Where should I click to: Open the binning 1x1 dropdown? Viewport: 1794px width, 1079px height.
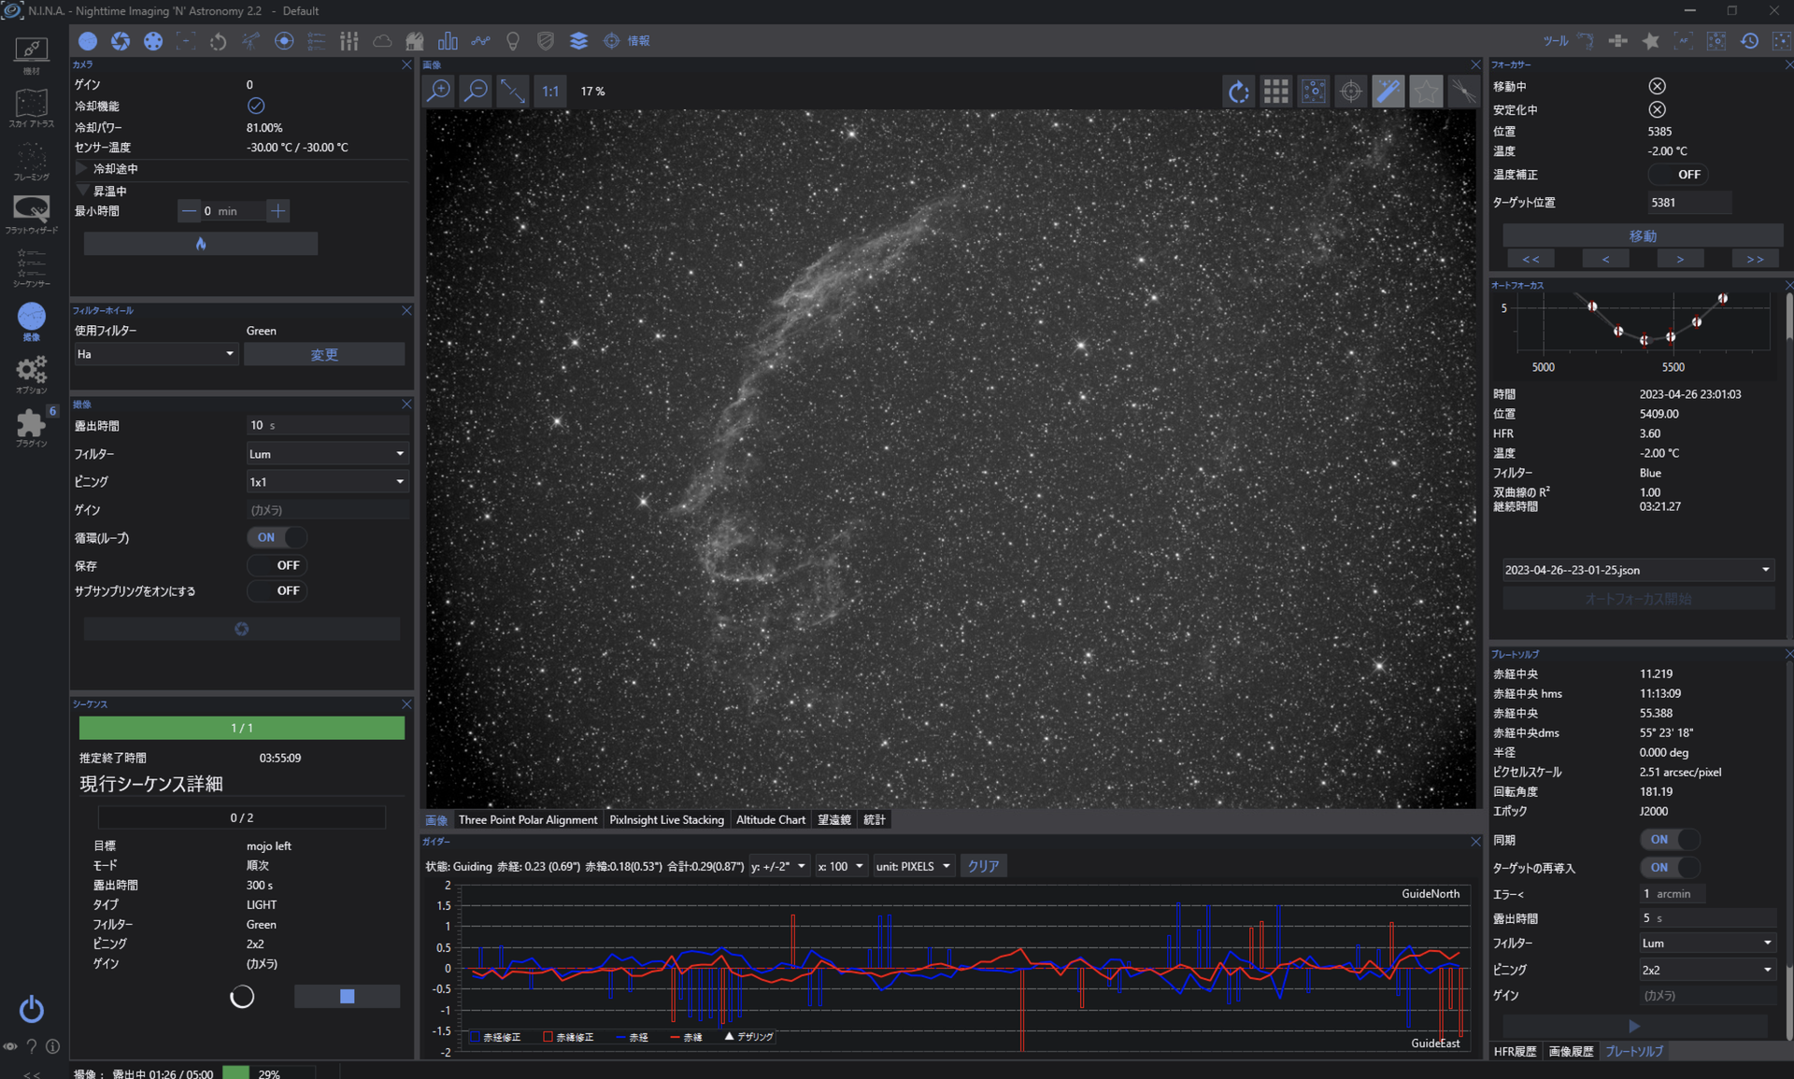tap(326, 482)
